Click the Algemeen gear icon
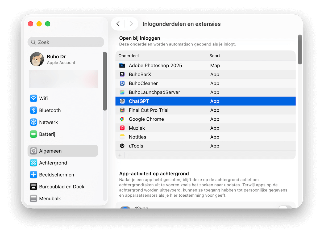 tap(34, 151)
